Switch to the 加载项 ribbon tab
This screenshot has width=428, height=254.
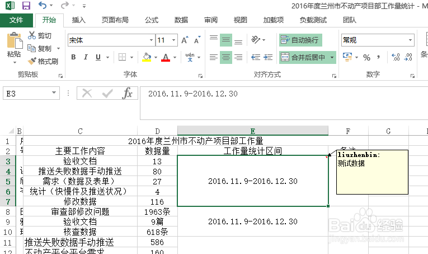coord(273,20)
